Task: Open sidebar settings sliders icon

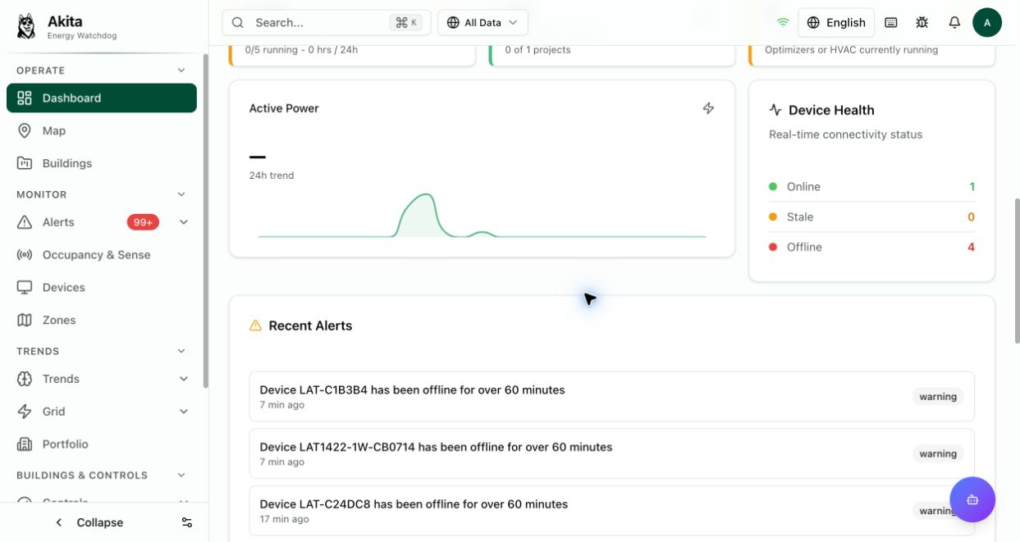Action: point(187,522)
